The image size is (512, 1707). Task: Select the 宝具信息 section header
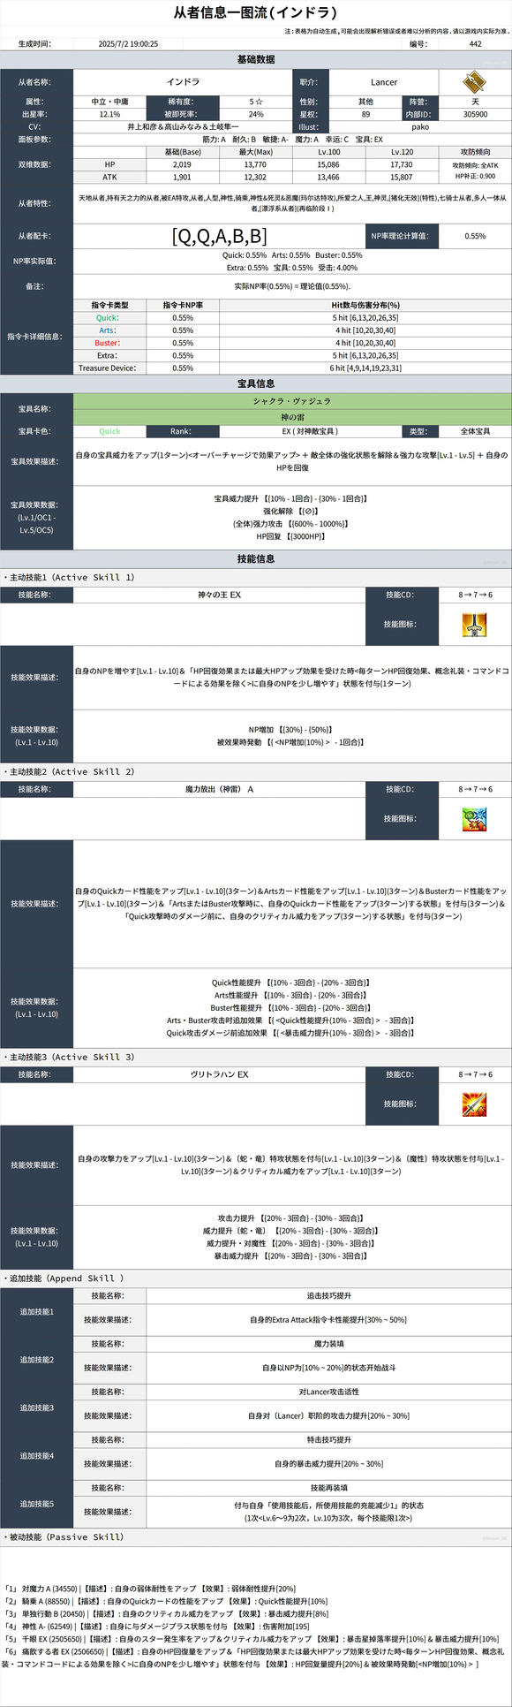[256, 383]
